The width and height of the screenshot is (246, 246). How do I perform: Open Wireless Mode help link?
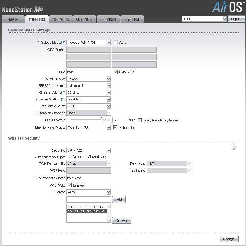(x=63, y=43)
